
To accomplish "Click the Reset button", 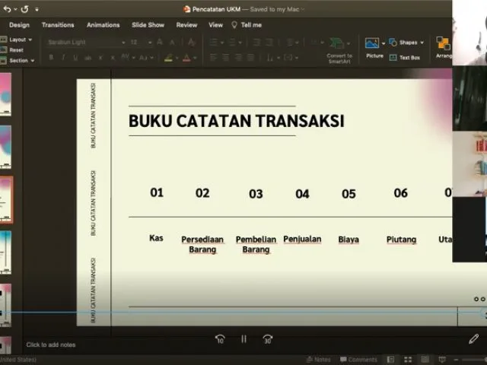I will click(16, 50).
